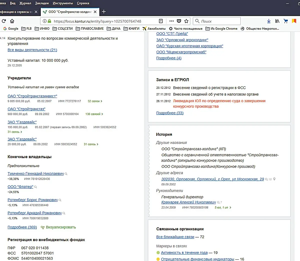Switch to ООО Стройтрансгаз-холдинг tab

70,12
